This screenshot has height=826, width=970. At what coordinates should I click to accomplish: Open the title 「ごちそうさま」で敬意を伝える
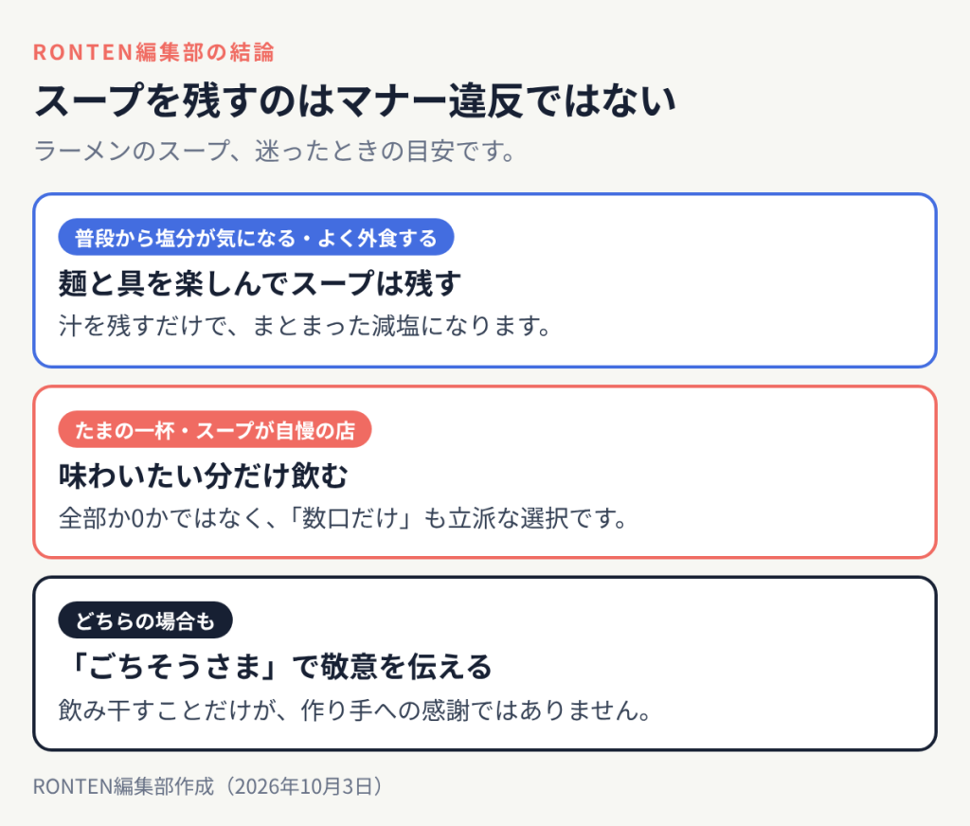[x=276, y=666]
